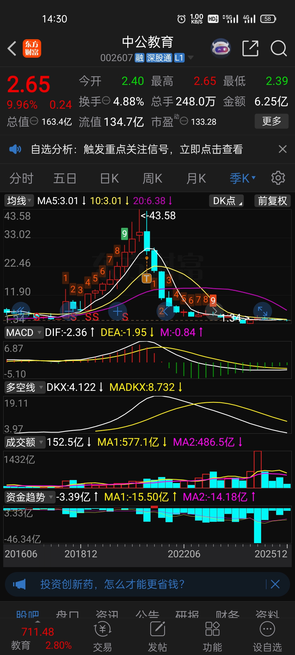Tap the previous candle left arrow
This screenshot has width=295, height=655.
pyautogui.click(x=166, y=311)
